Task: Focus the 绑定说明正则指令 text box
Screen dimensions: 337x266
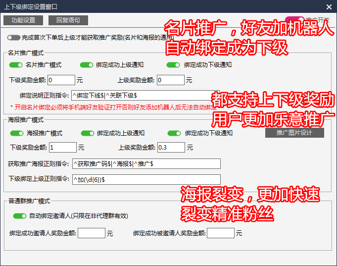Action: pos(141,95)
